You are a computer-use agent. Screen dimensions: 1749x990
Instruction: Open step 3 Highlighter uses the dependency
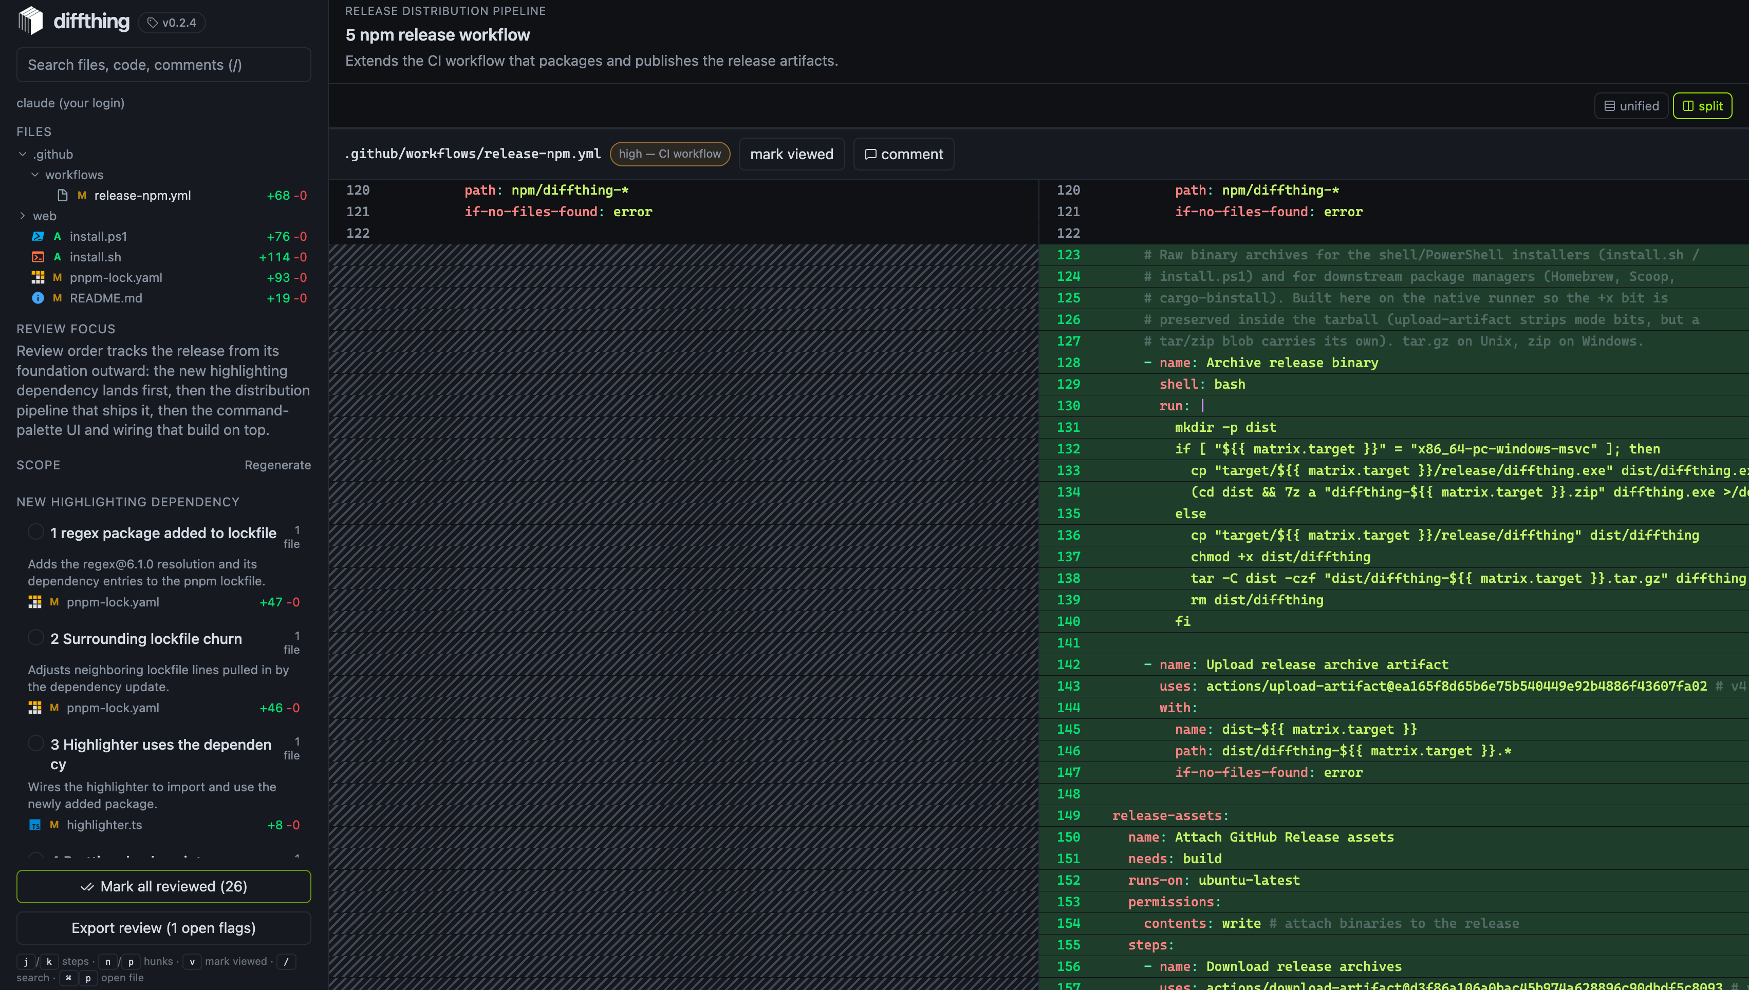[x=160, y=754]
